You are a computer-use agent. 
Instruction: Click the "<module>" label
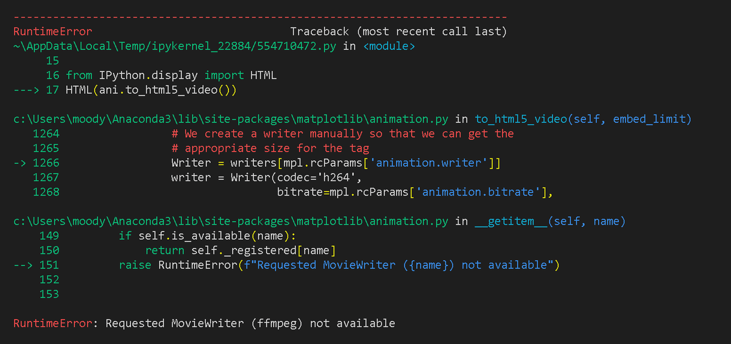389,46
